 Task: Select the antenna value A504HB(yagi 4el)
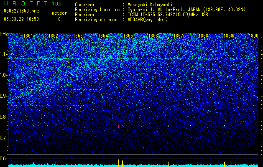tap(148, 20)
